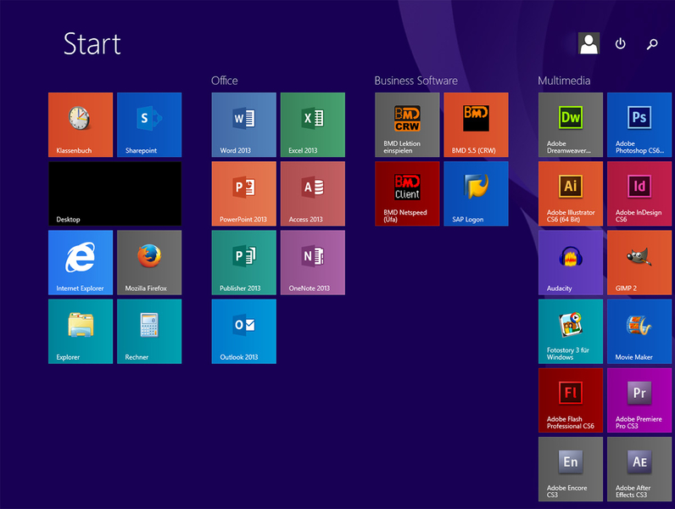
Task: Launch Adobe Photoshop CS6 tile
Action: pyautogui.click(x=639, y=125)
